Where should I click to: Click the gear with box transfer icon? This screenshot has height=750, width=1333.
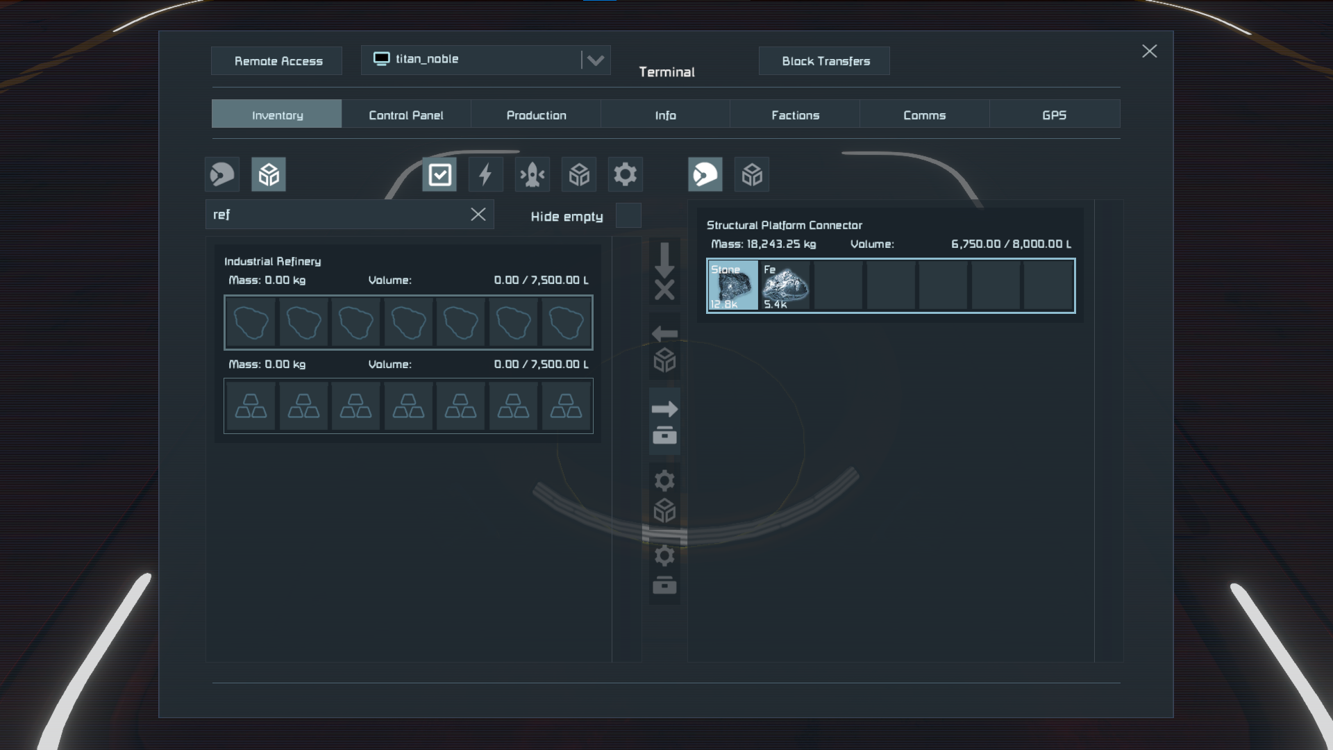(664, 572)
